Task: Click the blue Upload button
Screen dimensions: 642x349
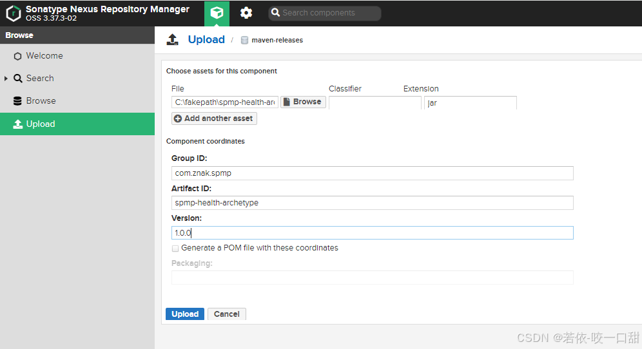Action: (x=184, y=314)
